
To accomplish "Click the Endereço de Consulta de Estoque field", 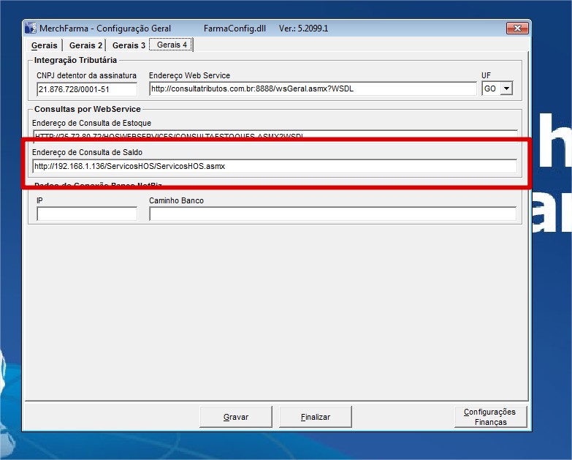I will point(275,135).
